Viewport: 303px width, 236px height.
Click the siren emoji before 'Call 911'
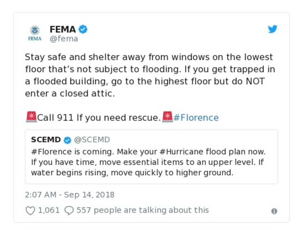pos(31,117)
